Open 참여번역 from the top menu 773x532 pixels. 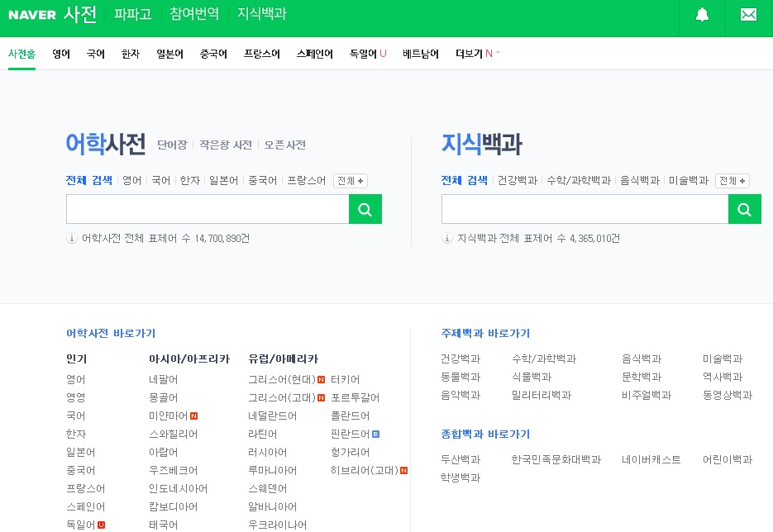(x=194, y=14)
